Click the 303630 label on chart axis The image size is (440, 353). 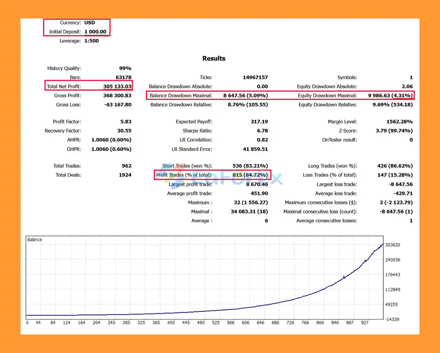click(393, 245)
